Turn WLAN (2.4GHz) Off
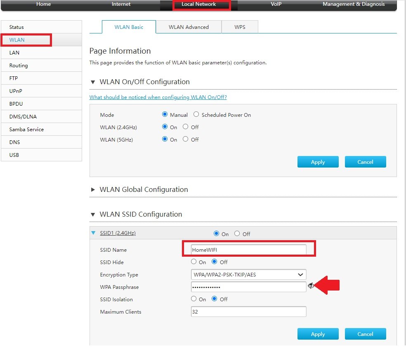Screen dimensions: 406x352 (186, 127)
